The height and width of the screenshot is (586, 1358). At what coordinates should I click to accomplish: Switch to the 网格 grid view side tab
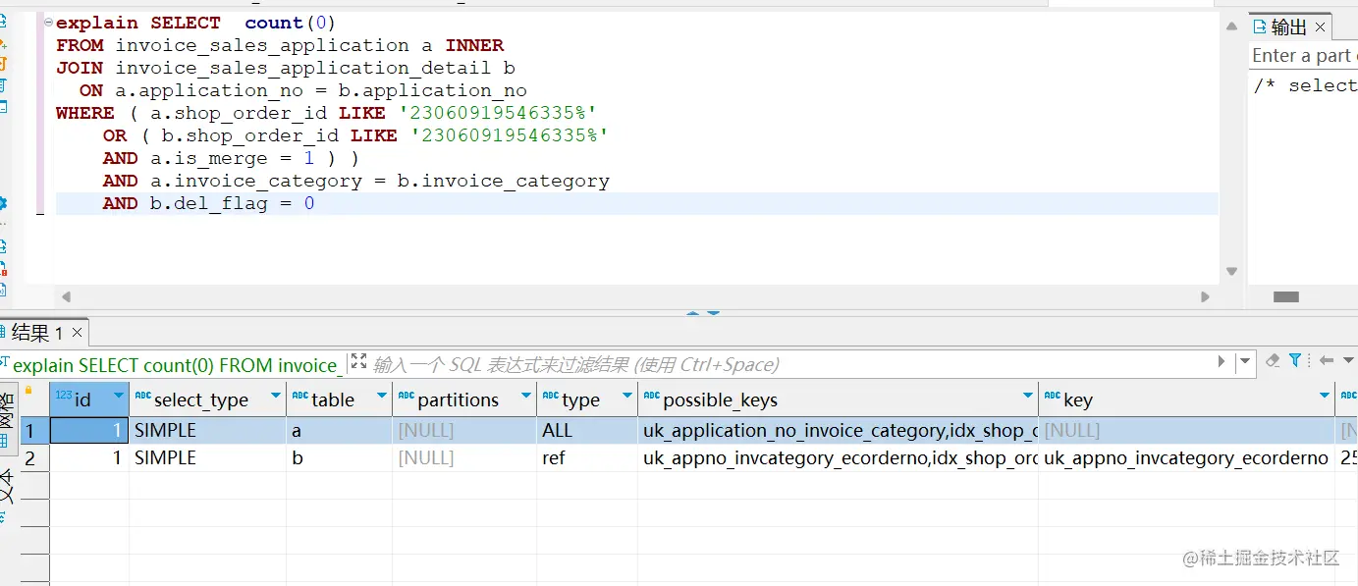[8, 417]
